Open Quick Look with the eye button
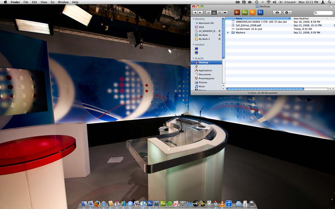 click(277, 13)
